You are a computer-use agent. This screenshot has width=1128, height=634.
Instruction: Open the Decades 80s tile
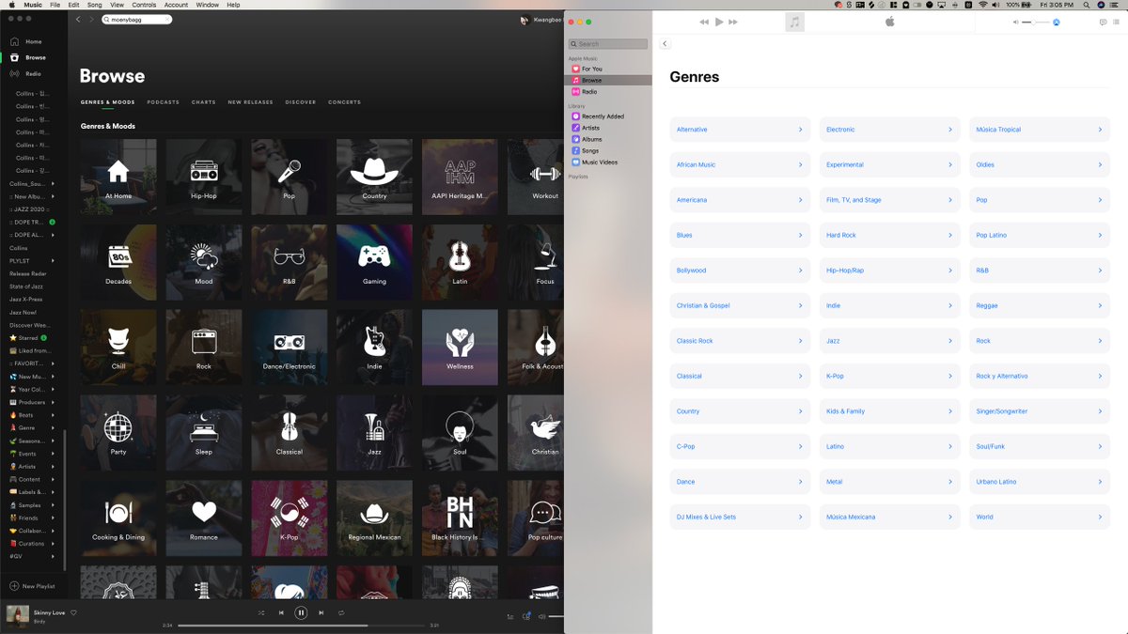pos(118,262)
